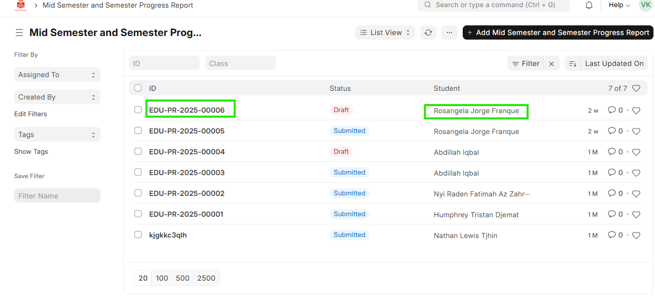Check the select-all checkbox in header

pyautogui.click(x=138, y=88)
